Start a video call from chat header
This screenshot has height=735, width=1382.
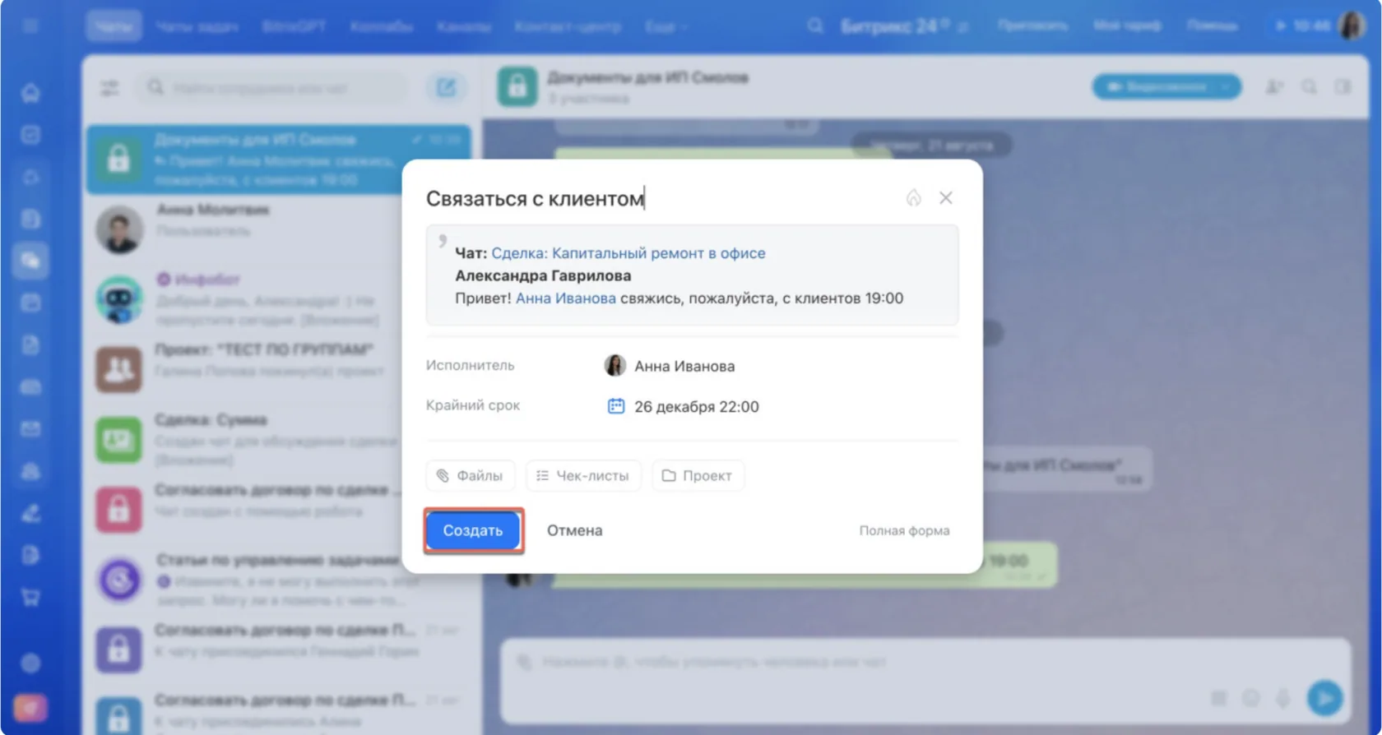pyautogui.click(x=1156, y=86)
